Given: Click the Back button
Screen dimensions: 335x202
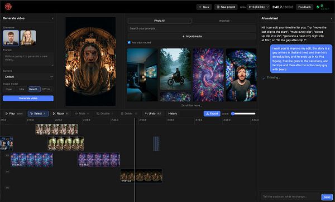Looking at the screenshot, I should click(204, 7).
